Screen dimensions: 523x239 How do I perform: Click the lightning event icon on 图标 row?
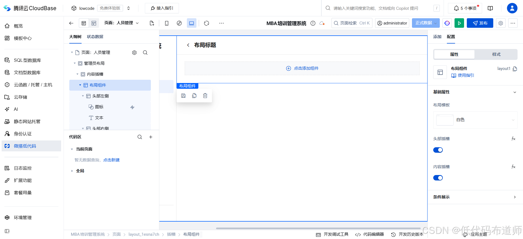132,107
